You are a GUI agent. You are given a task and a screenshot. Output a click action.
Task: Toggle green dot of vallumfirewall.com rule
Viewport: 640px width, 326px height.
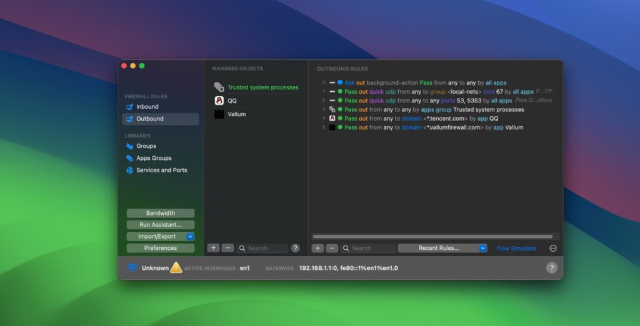pos(340,127)
